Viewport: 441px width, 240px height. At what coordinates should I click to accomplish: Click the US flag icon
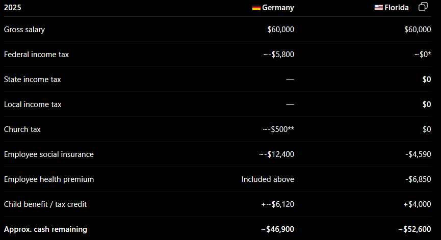point(379,8)
